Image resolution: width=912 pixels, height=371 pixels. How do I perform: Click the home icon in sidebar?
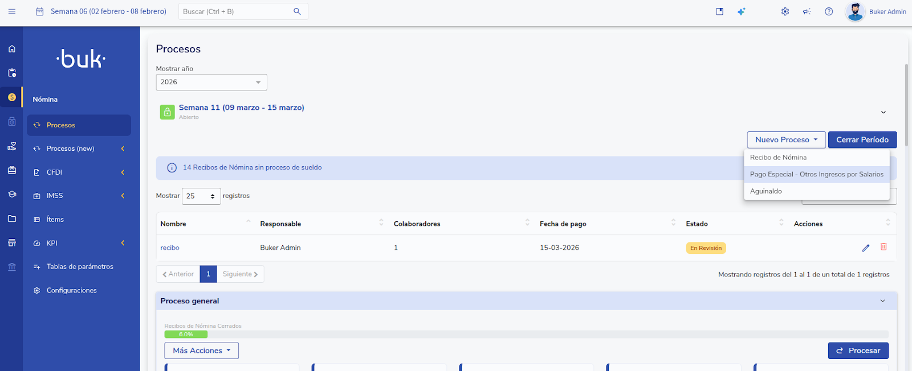pyautogui.click(x=12, y=49)
